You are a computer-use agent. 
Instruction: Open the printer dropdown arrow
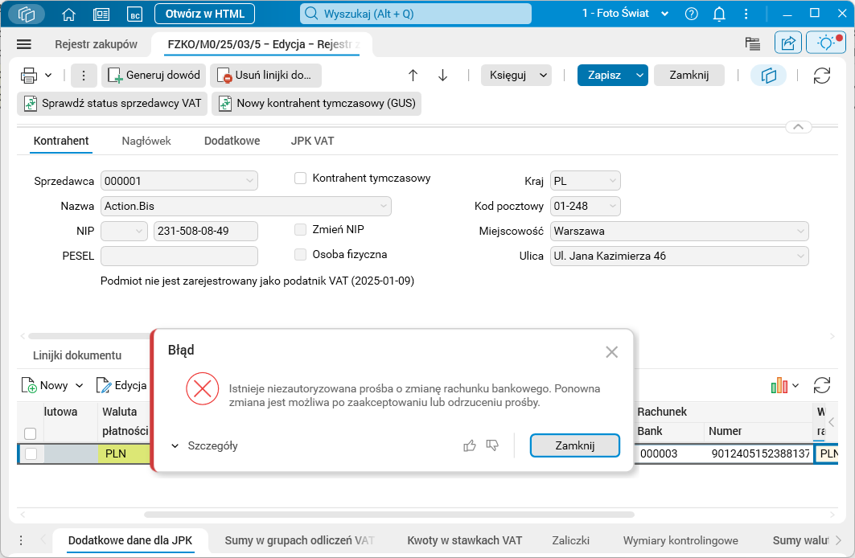[x=48, y=76]
